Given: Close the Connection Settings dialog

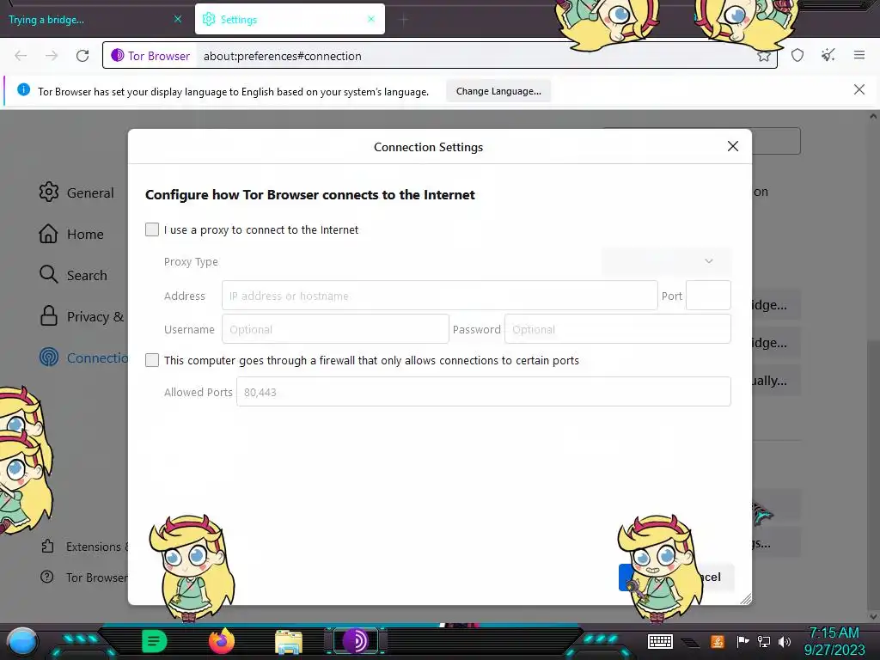Looking at the screenshot, I should [x=732, y=146].
